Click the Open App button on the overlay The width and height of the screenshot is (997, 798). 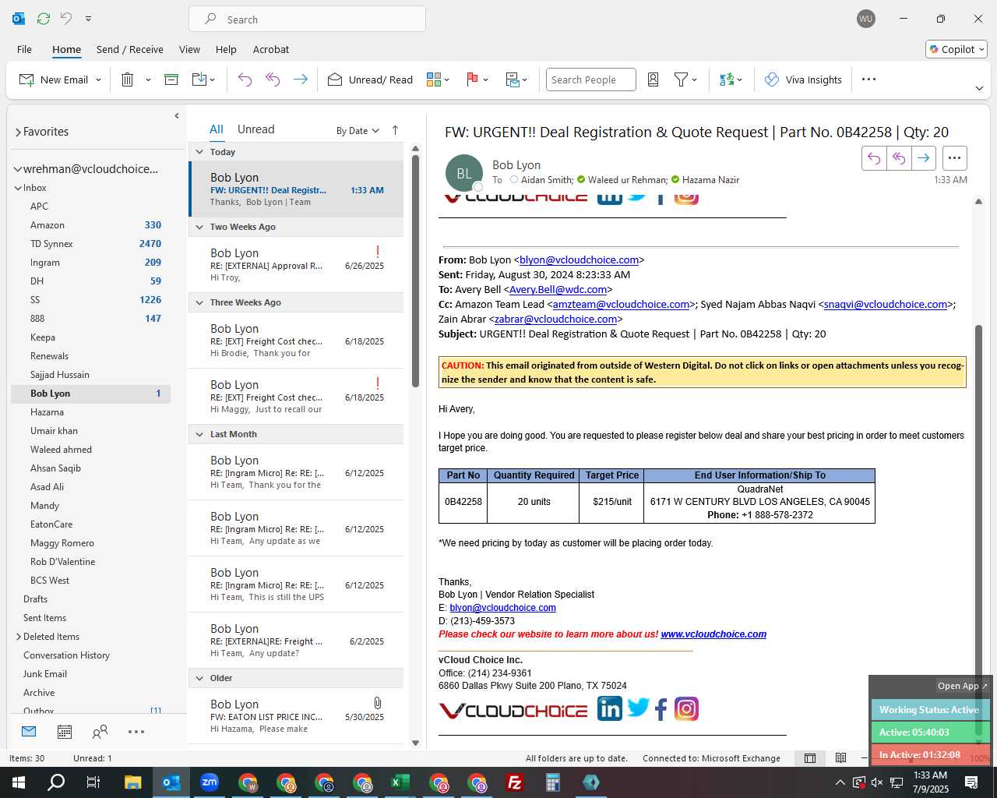[x=963, y=686]
